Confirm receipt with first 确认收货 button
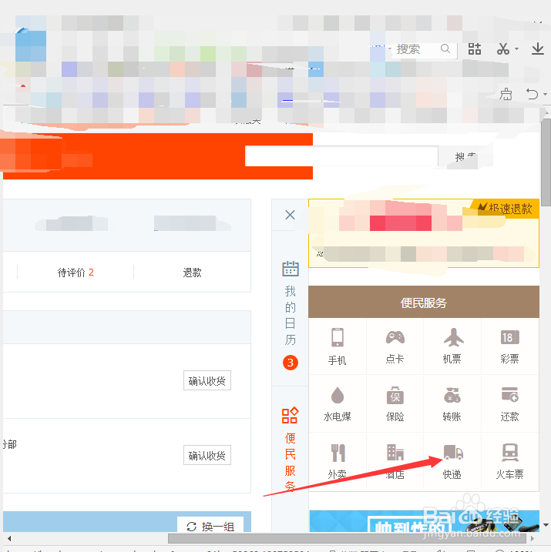This screenshot has width=551, height=552. point(207,380)
